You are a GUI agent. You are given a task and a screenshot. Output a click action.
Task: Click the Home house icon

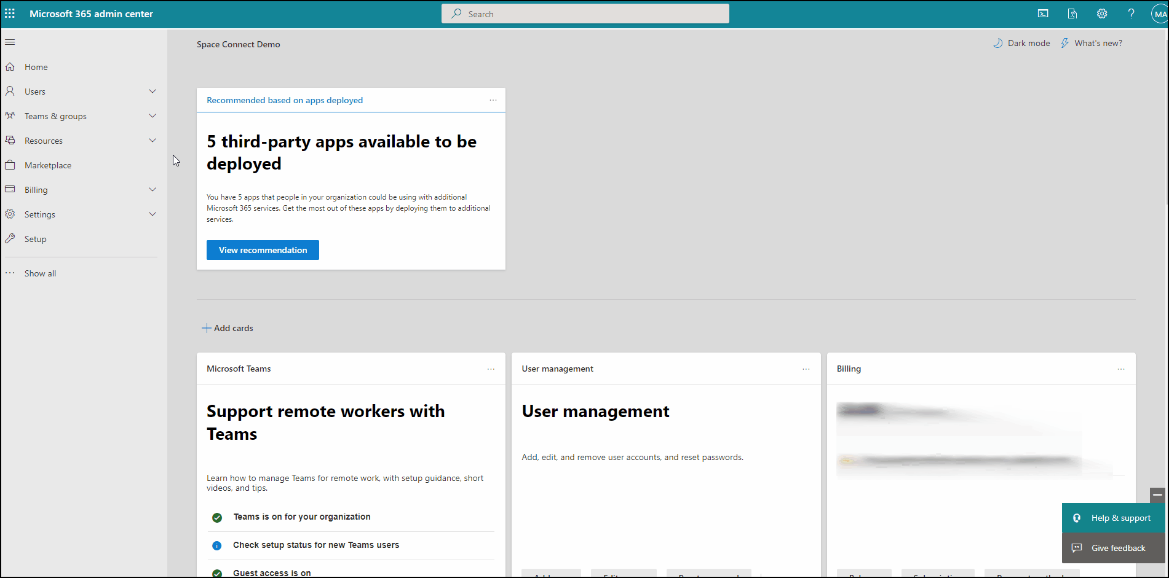tap(10, 67)
